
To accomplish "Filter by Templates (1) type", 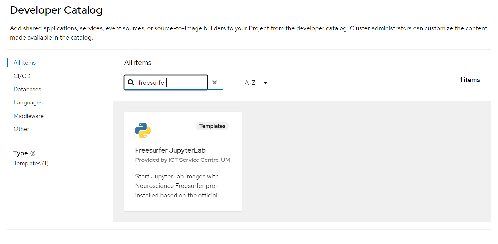I will 31,163.
